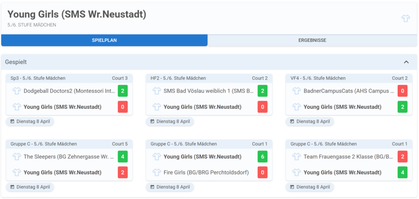
Task: Click jersey icon beside Young Girls in VF4 match
Action: (x=297, y=107)
